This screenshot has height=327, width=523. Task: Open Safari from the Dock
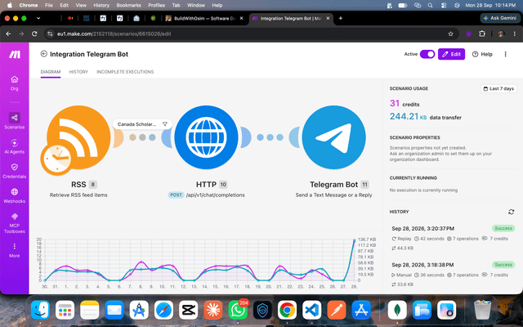(x=163, y=310)
